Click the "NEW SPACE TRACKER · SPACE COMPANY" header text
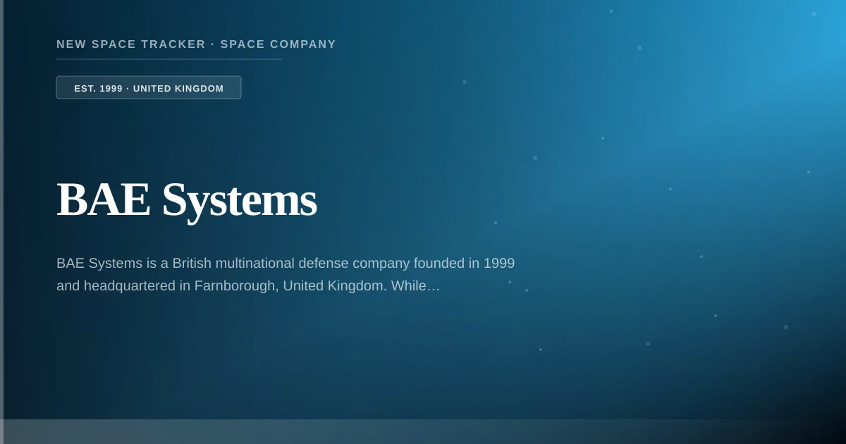 click(196, 44)
